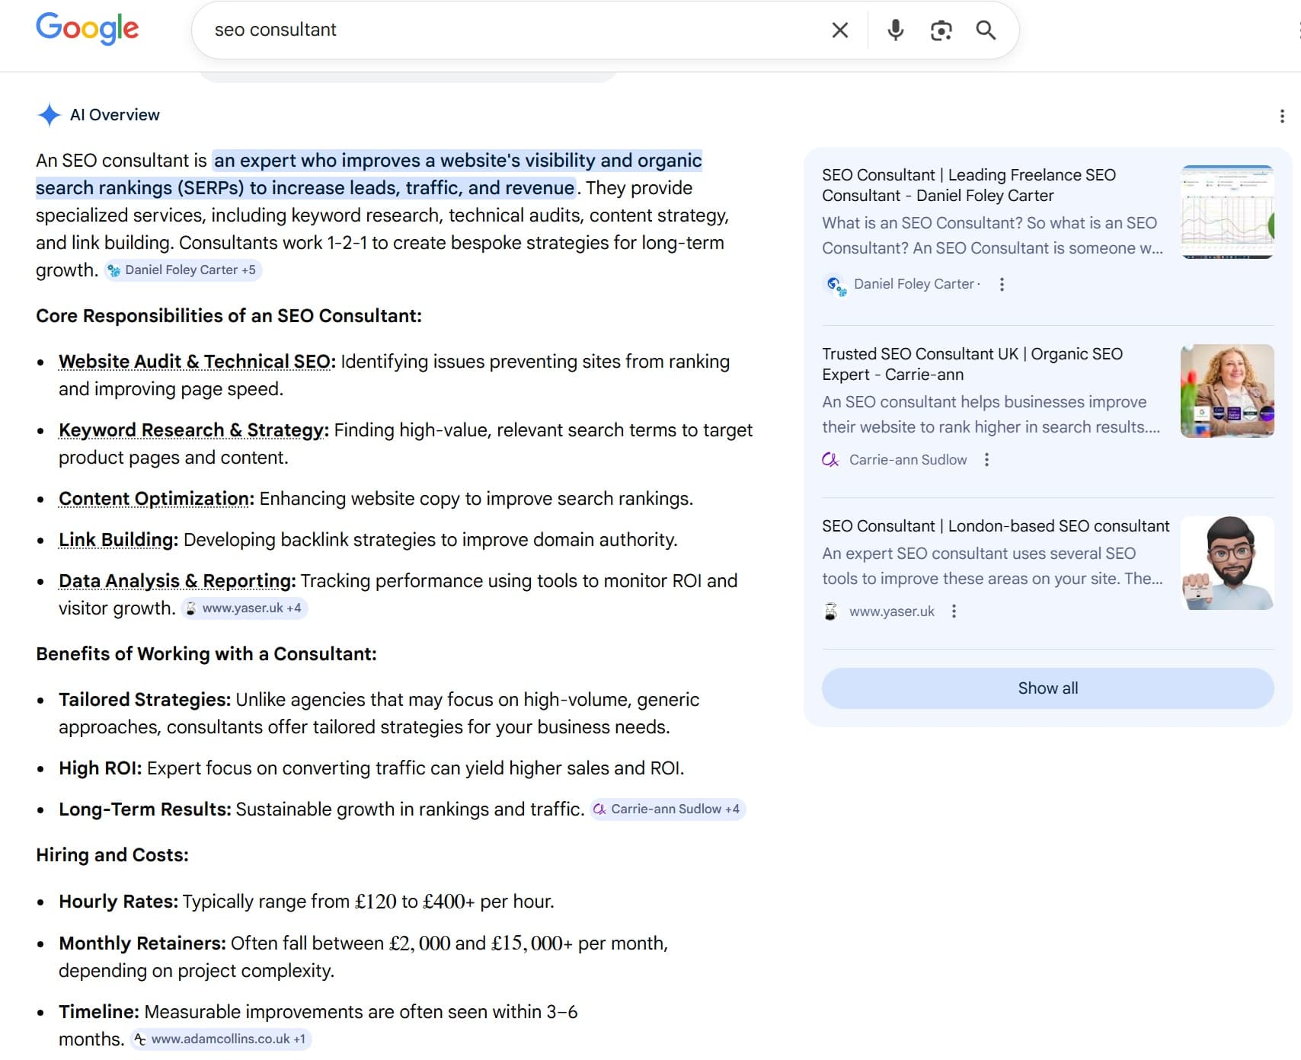Screen dimensions: 1301x1060
Task: Open the 'Carrie-ann Sudlow +4' source chip
Action: 668,809
